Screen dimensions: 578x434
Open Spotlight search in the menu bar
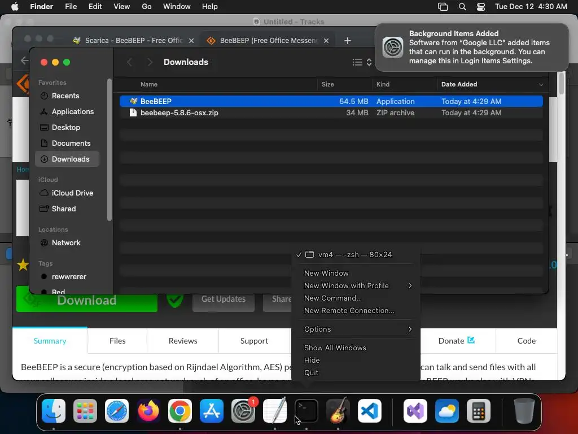pyautogui.click(x=462, y=7)
